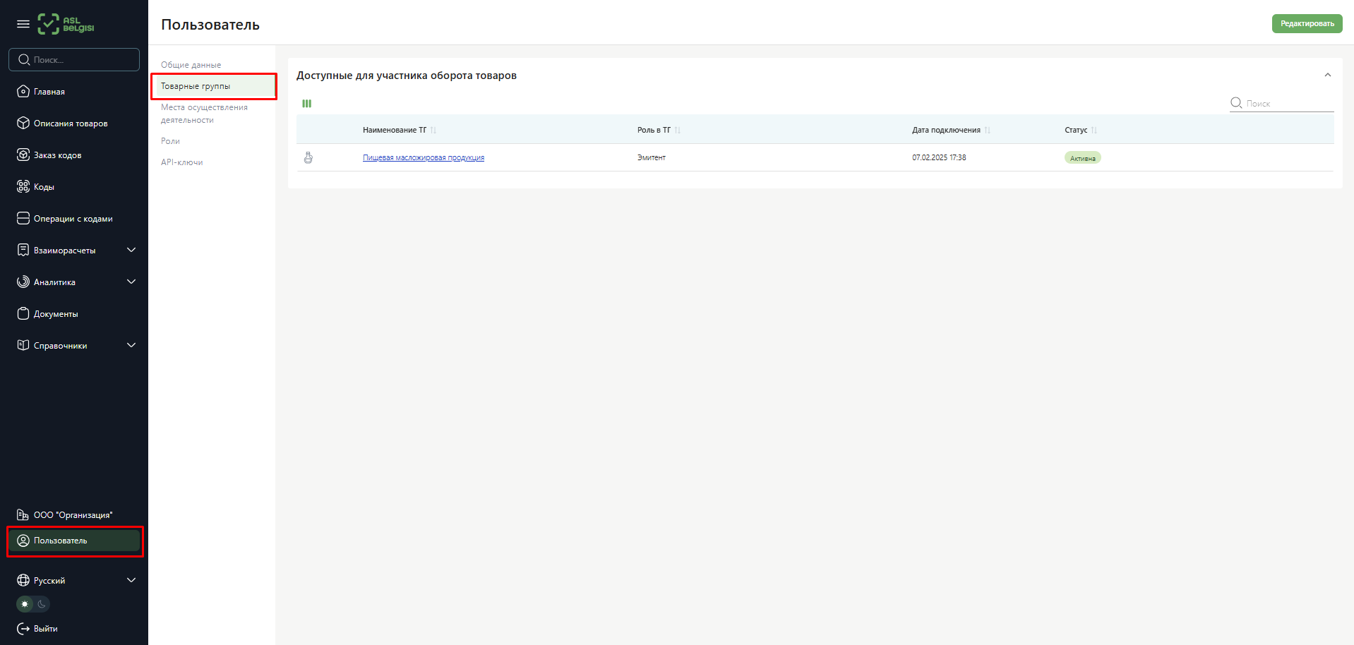Click the Активна status badge
1354x645 pixels.
tap(1082, 158)
